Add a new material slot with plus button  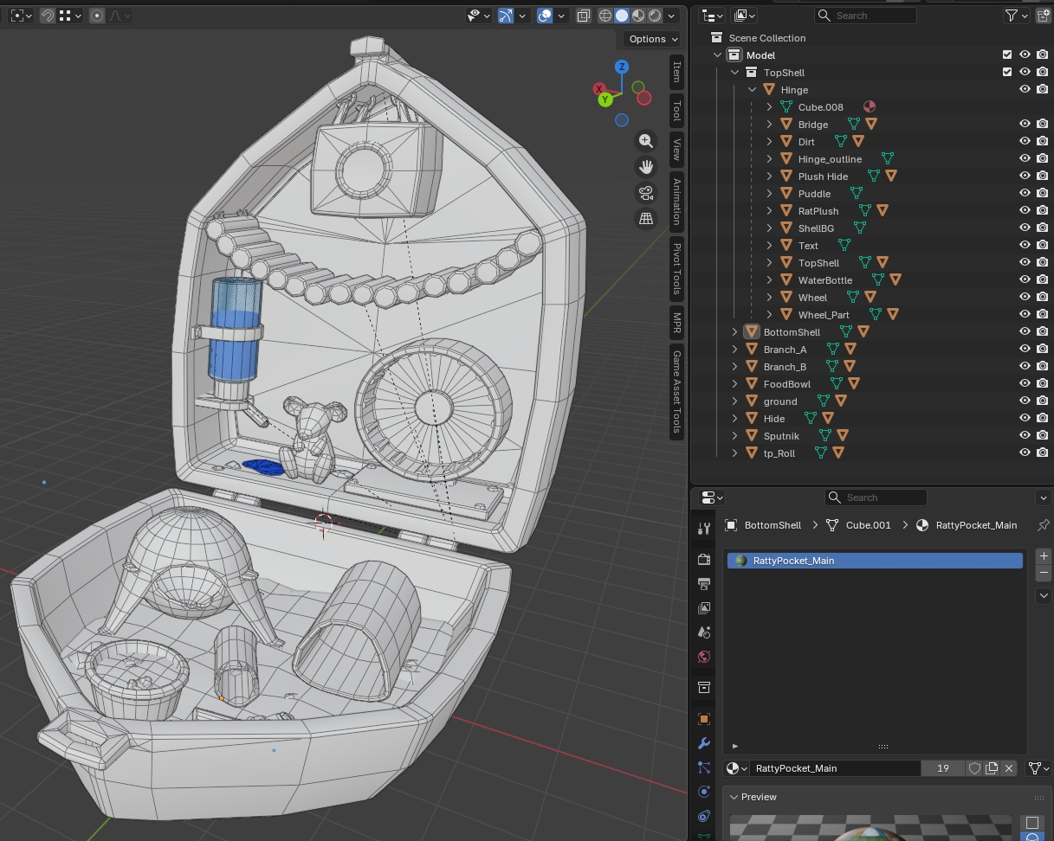1043,556
